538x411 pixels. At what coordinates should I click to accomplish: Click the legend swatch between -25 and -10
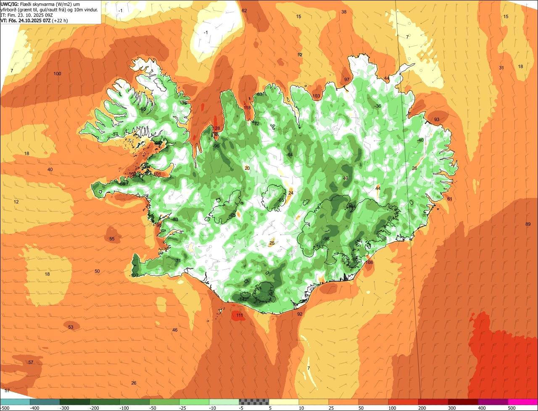point(194,401)
